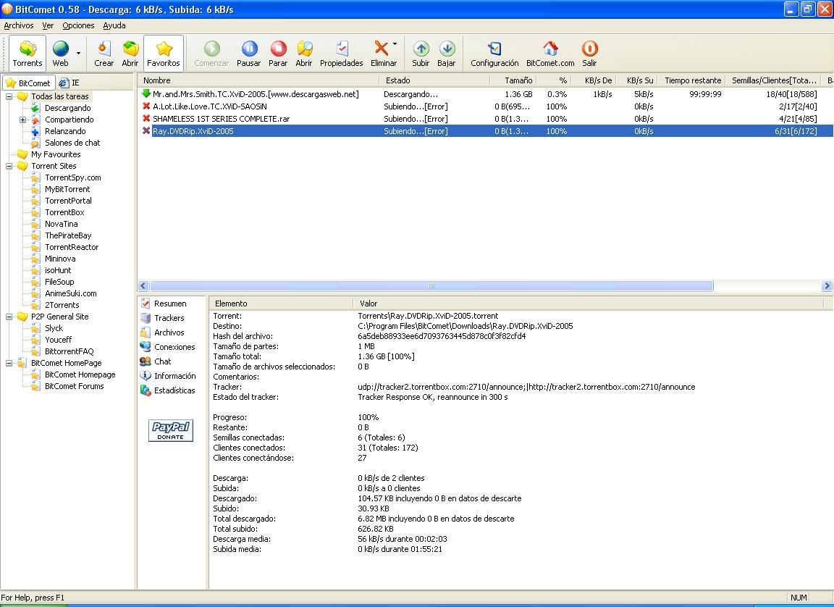Image resolution: width=834 pixels, height=607 pixels.
Task: Open the dropdown arrow next to Web
Action: tap(79, 54)
